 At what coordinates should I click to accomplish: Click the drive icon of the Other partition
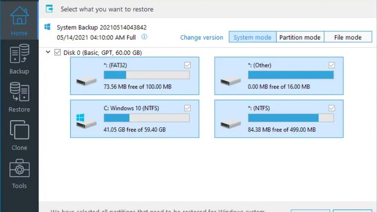(231, 81)
